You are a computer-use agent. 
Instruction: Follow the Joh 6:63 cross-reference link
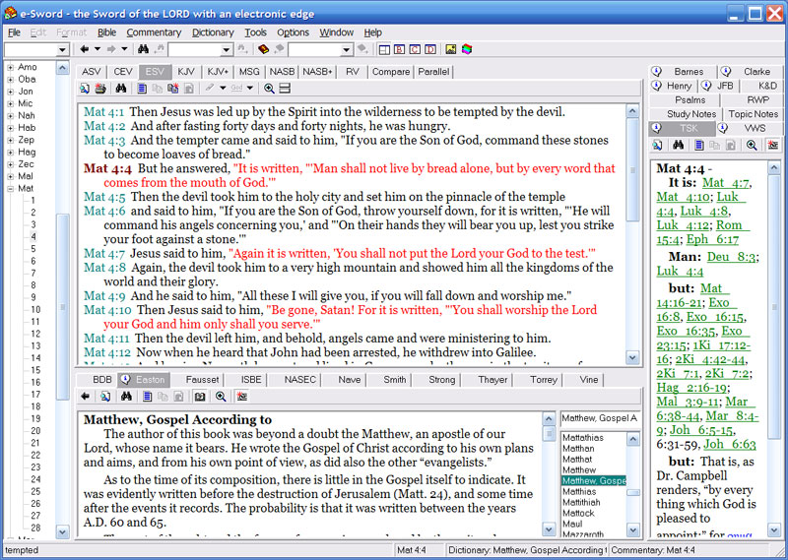[729, 444]
